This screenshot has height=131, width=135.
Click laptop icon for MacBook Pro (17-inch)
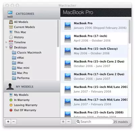click(67, 38)
